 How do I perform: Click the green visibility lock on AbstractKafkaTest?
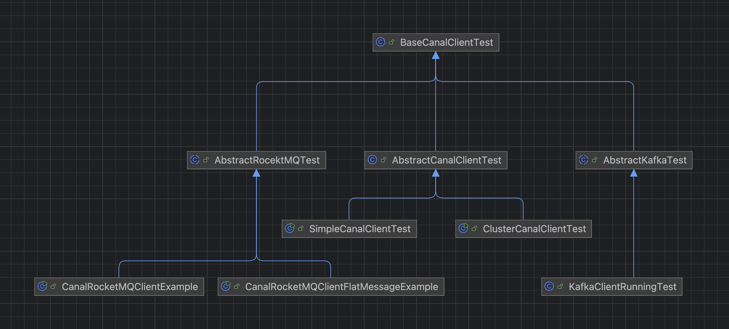(595, 160)
